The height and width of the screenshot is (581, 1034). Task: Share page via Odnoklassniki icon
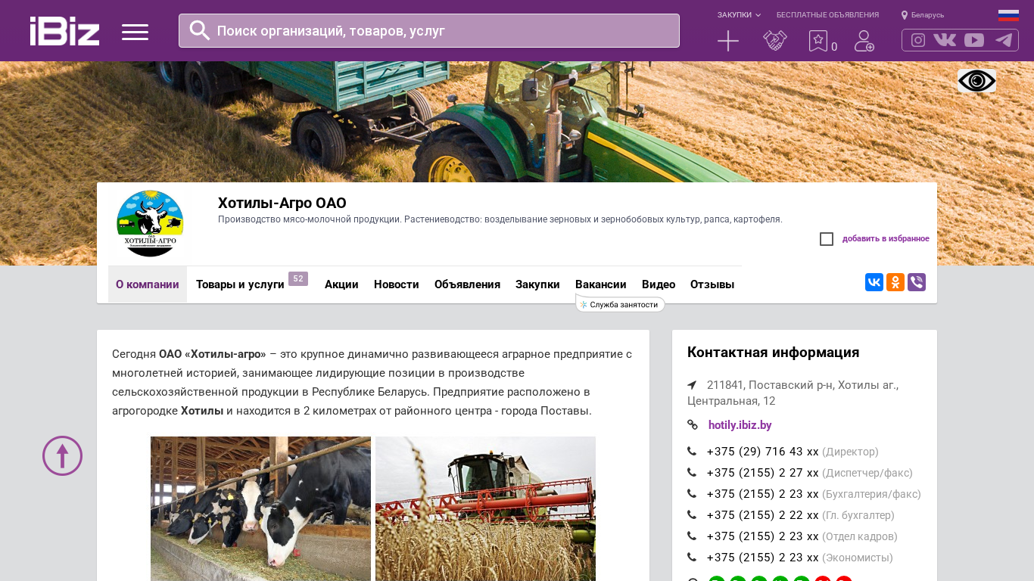[x=895, y=282]
